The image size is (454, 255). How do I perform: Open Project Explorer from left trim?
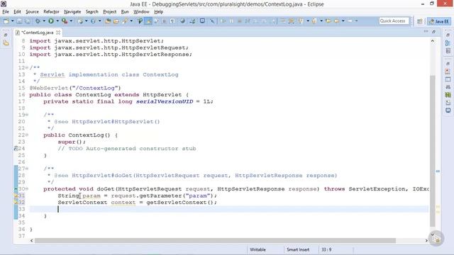[6, 43]
